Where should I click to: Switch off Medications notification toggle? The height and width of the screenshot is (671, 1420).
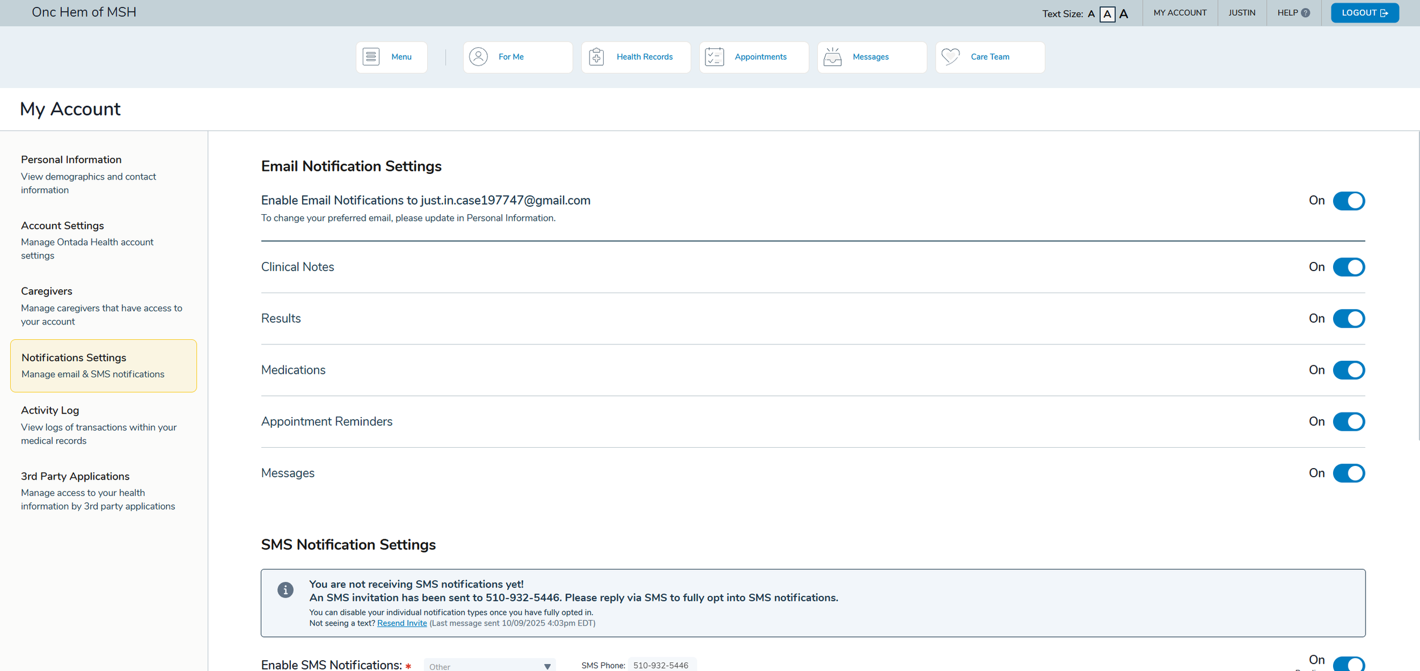click(1348, 370)
